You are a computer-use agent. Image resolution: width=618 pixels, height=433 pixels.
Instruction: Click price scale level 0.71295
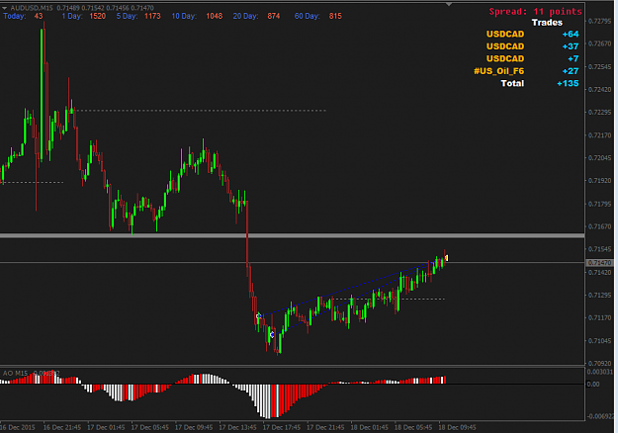tap(599, 296)
